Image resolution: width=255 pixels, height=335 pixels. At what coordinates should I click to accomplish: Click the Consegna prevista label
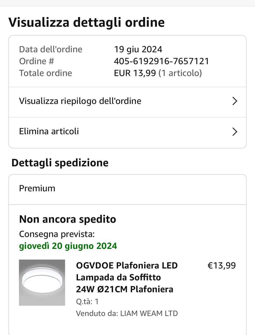pos(57,234)
